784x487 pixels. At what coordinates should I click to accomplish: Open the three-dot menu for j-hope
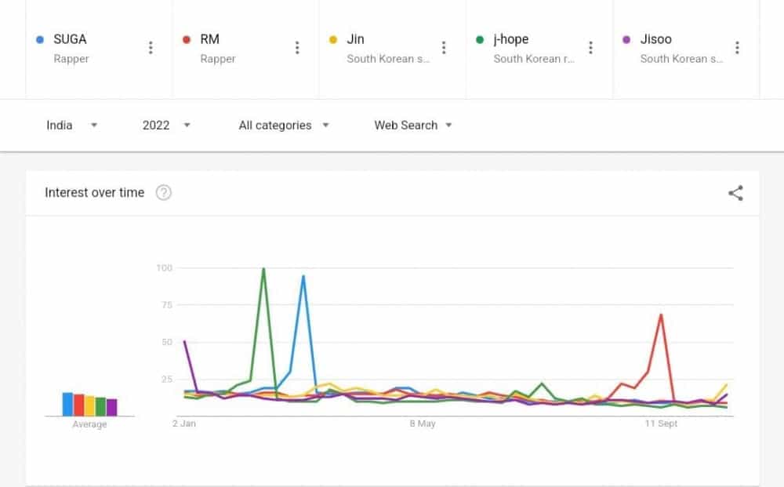click(x=590, y=48)
